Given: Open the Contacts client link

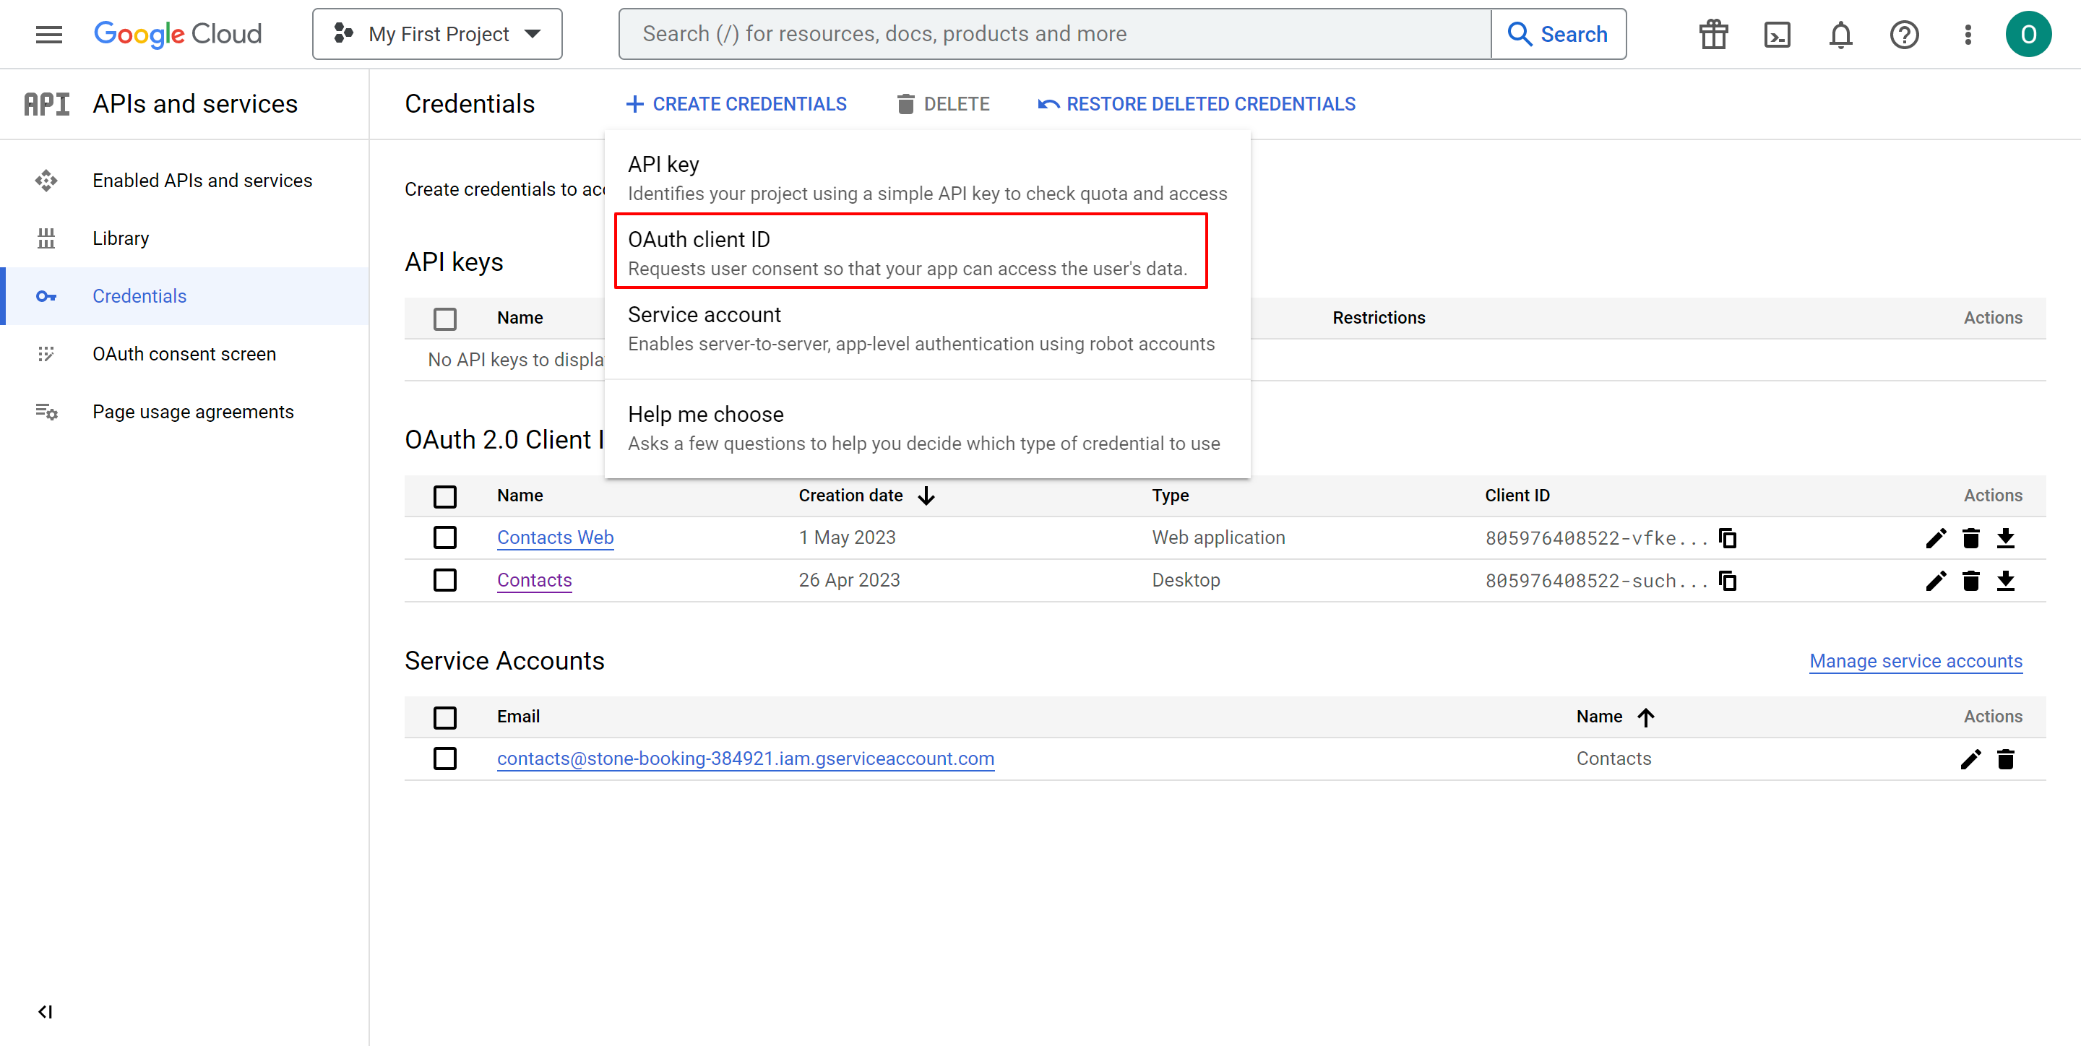Looking at the screenshot, I should click(x=534, y=580).
